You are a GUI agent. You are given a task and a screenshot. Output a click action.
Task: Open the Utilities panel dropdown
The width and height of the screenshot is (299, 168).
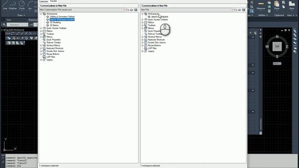coord(263,15)
